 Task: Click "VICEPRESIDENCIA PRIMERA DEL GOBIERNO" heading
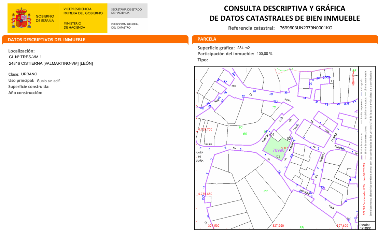tap(83, 11)
